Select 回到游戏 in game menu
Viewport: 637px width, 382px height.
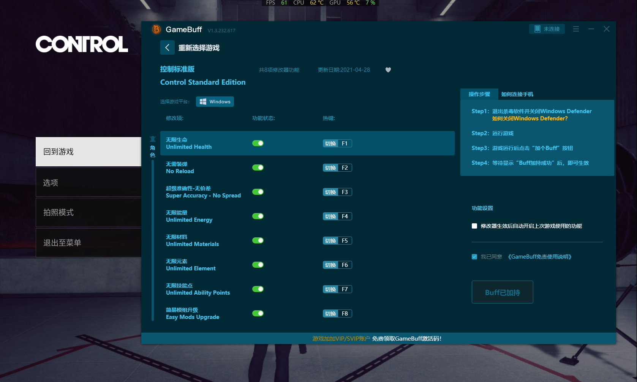(x=89, y=152)
